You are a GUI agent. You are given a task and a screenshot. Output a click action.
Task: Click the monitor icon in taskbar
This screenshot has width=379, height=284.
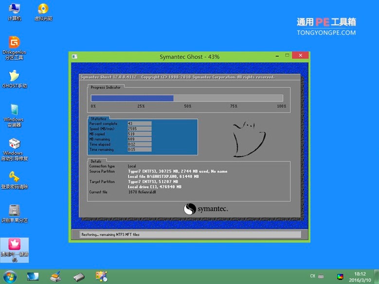33,277
